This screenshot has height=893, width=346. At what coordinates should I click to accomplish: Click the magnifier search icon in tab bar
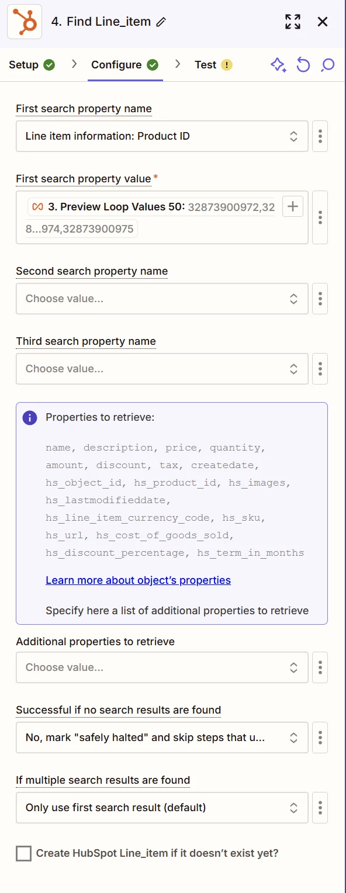pyautogui.click(x=328, y=65)
